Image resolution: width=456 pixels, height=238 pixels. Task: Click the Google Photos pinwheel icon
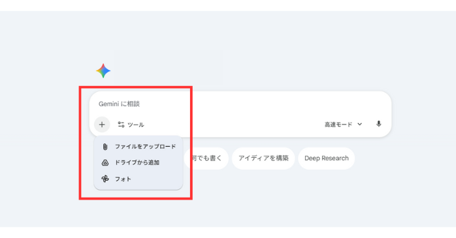click(x=105, y=179)
